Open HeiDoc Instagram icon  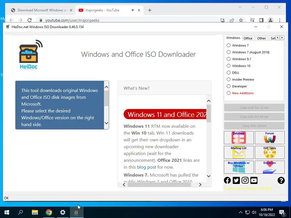point(245,180)
